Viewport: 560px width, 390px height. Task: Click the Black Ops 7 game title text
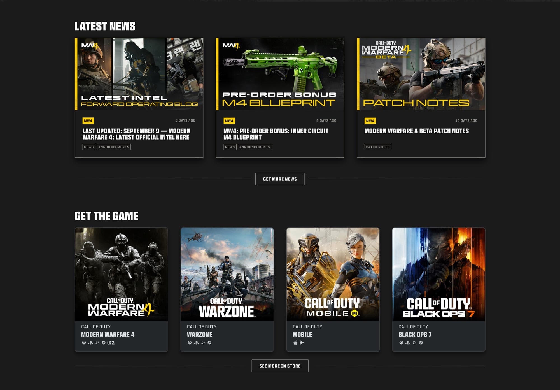(x=415, y=335)
